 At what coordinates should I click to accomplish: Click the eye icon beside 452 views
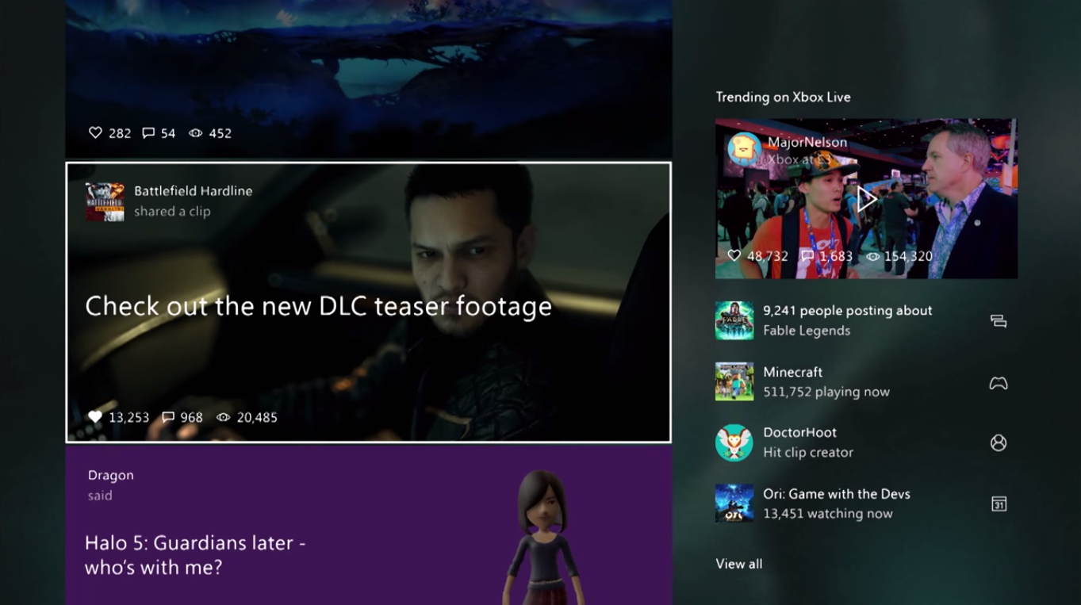196,133
